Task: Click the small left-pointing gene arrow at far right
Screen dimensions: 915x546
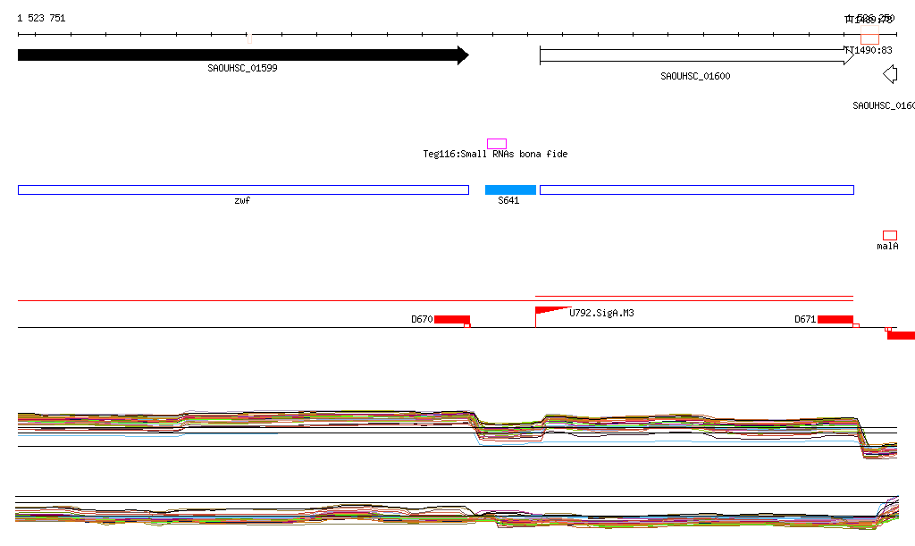Action: [x=889, y=74]
